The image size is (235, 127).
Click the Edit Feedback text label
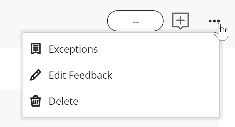pos(80,75)
